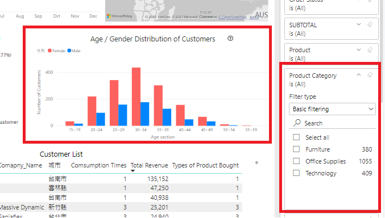
Task: Clear the SUBTOTAL filter eraser icon
Action: (370, 24)
